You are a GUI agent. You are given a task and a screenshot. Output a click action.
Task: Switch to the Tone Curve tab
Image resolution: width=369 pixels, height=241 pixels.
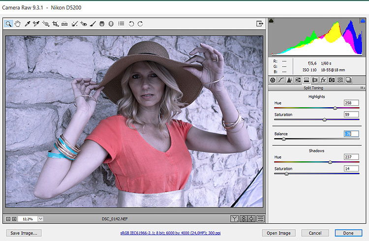pos(281,80)
